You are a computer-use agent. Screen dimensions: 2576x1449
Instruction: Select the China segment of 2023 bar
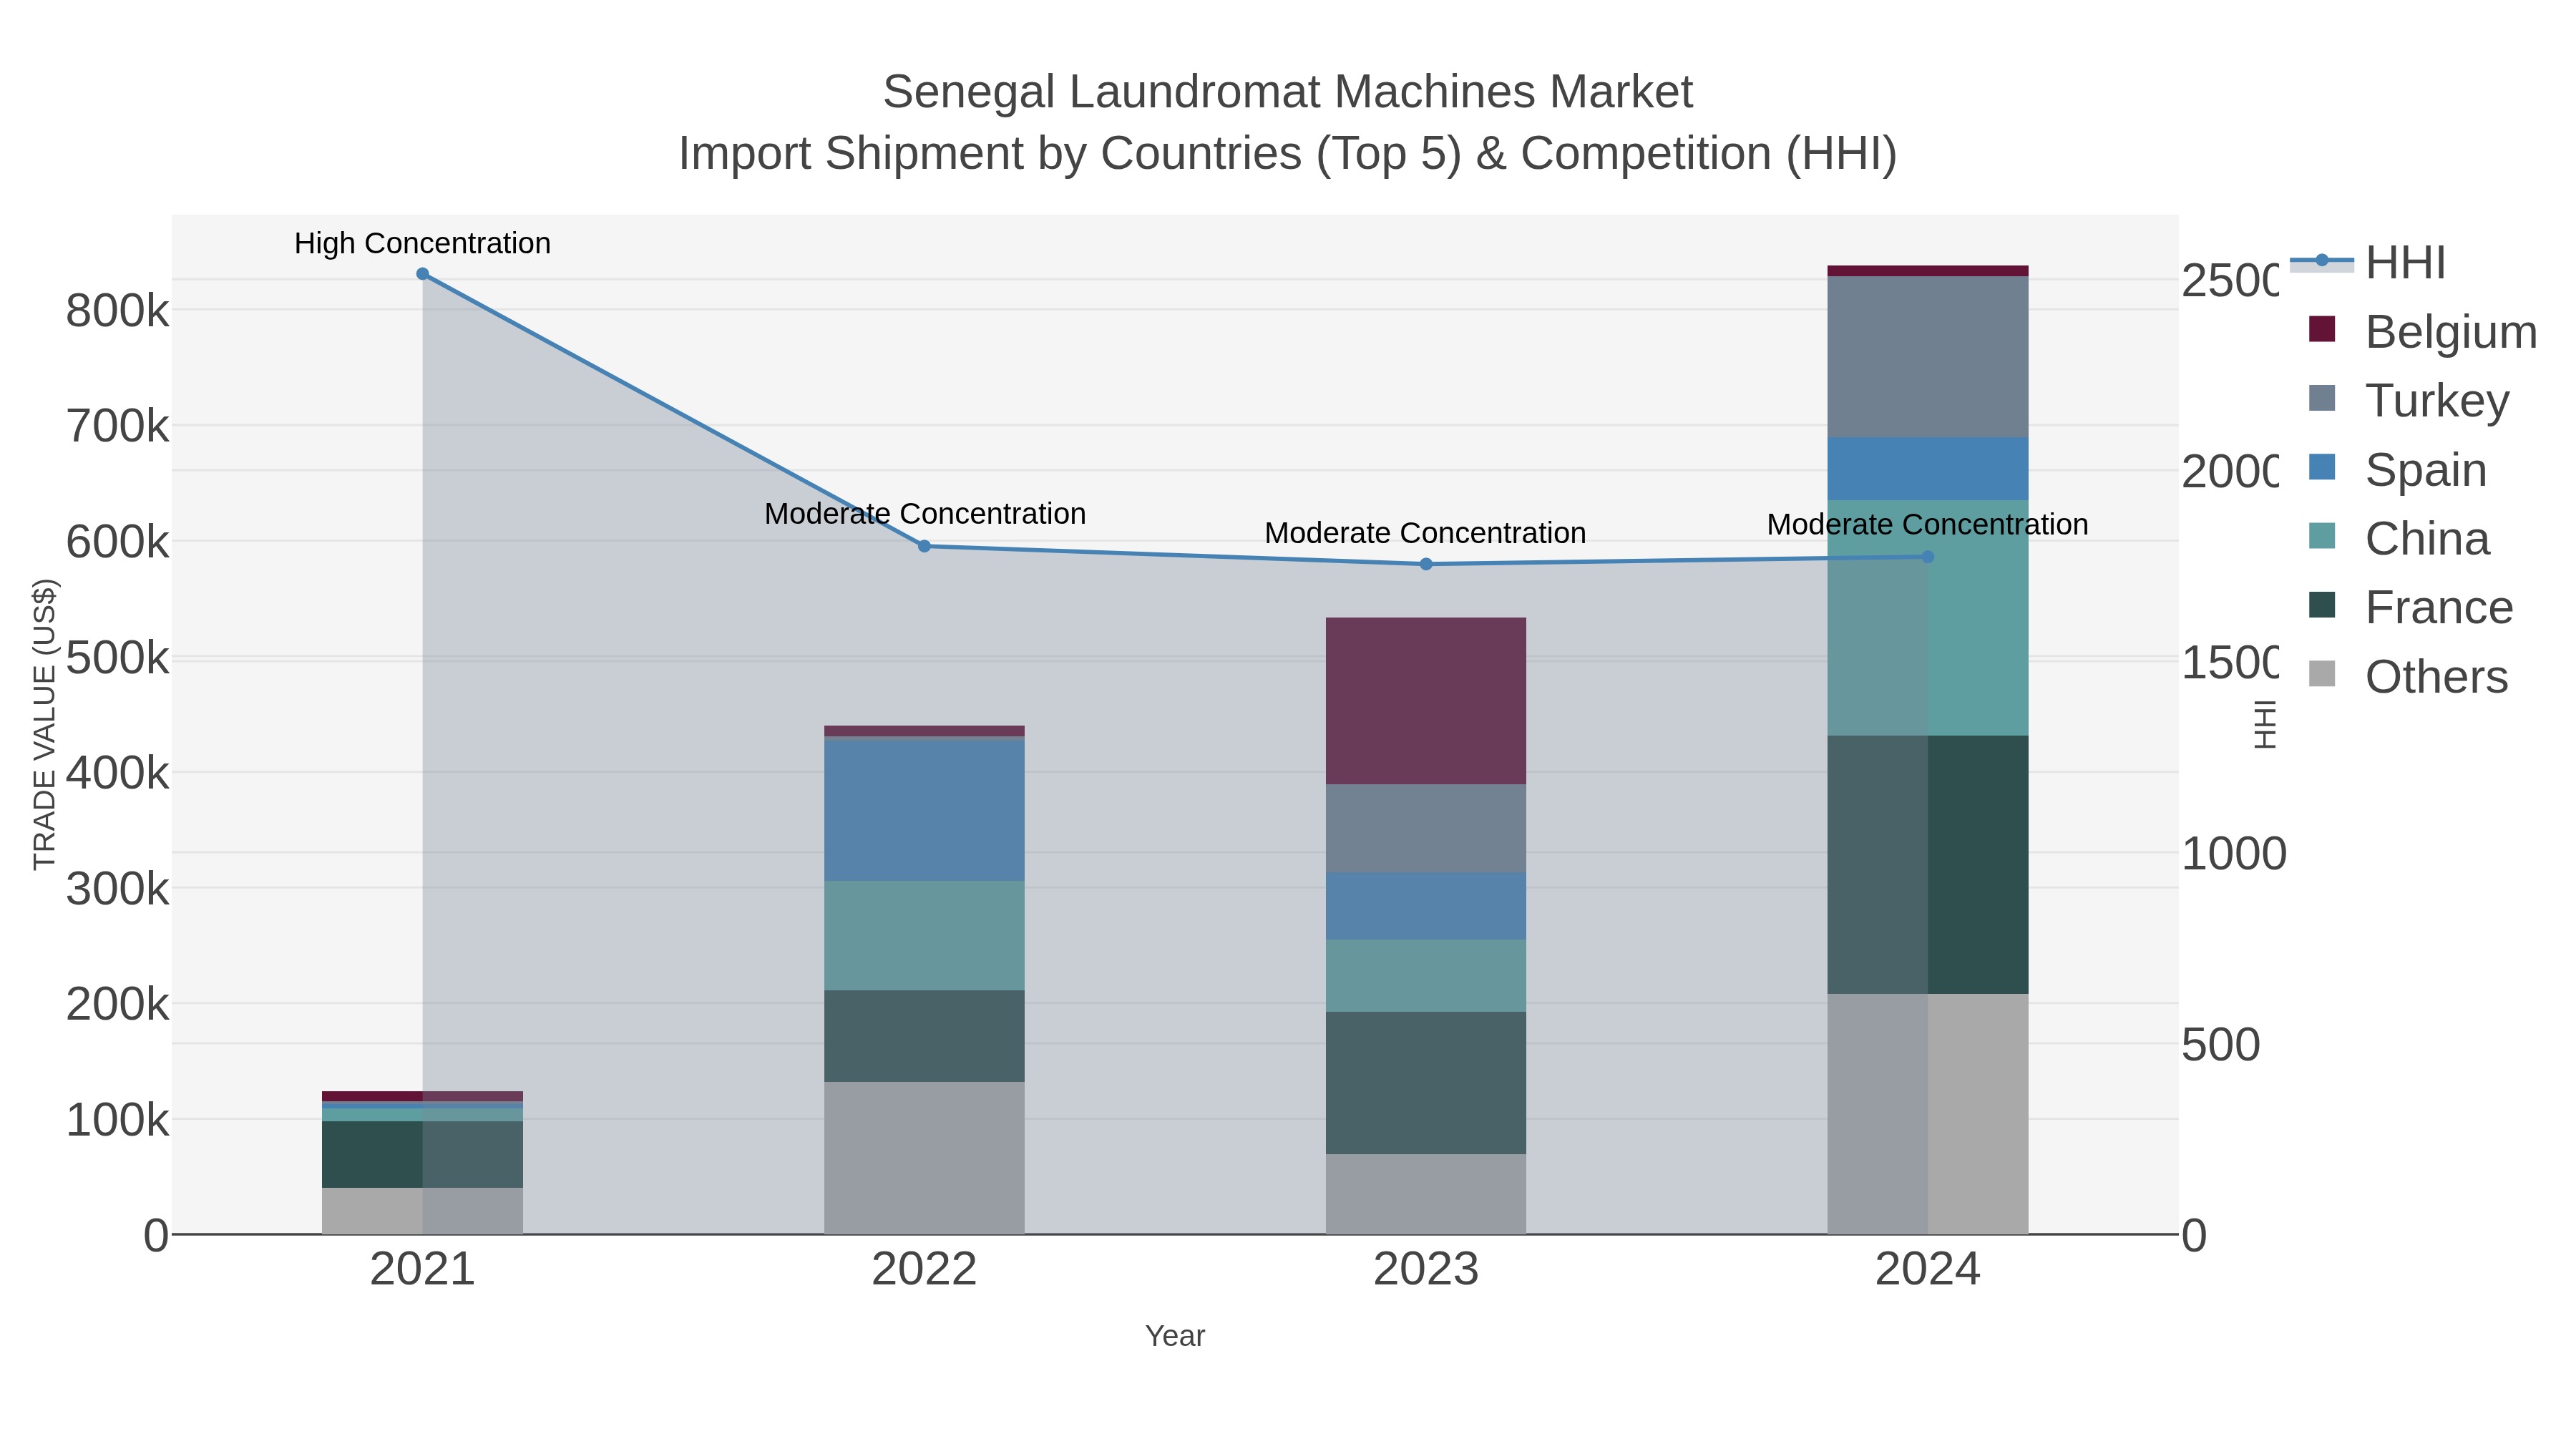[1426, 976]
